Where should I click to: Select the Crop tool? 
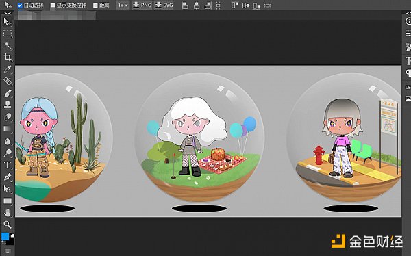[x=8, y=57]
